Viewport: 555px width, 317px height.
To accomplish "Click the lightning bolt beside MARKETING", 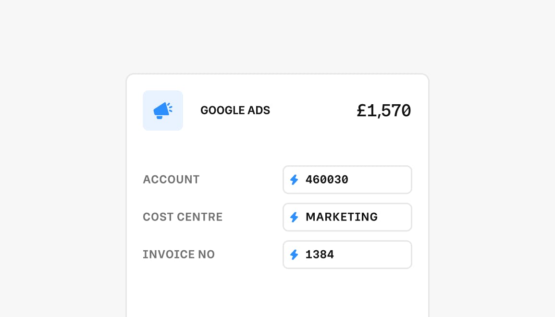I will pos(294,217).
